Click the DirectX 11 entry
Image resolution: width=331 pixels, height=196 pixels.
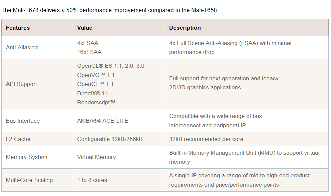tap(92, 93)
